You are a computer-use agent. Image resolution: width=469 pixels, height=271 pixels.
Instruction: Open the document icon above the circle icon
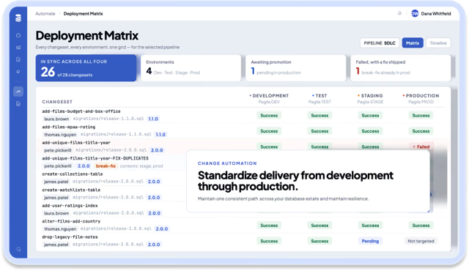(x=18, y=59)
